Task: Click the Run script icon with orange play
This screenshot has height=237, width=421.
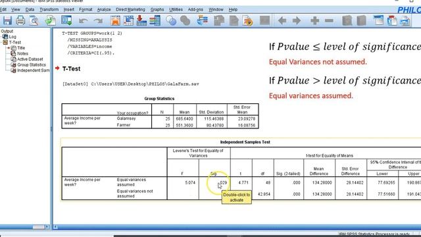Action: tap(247, 20)
